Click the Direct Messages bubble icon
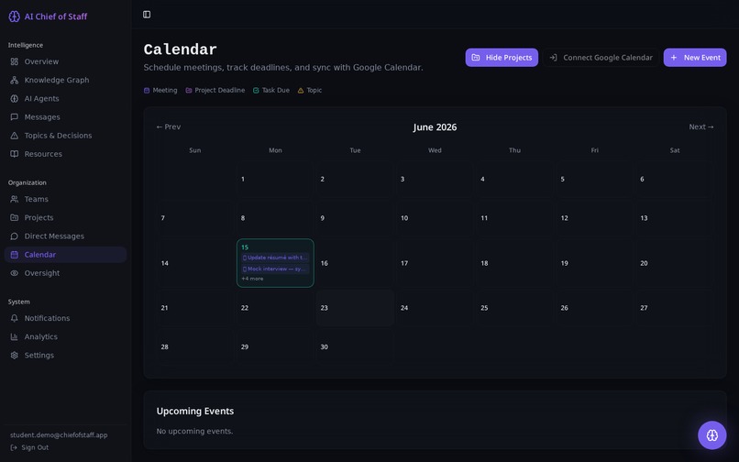 [x=15, y=236]
